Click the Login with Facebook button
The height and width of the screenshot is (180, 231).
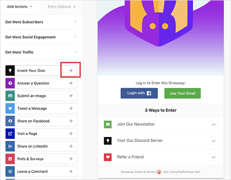139,93
